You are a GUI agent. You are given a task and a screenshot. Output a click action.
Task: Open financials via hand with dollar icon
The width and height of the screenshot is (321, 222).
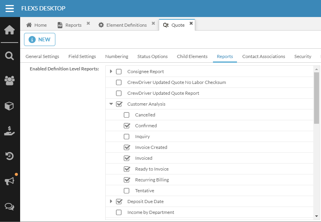(x=9, y=131)
